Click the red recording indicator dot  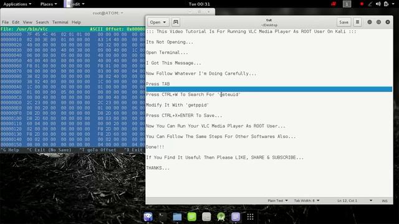click(x=362, y=4)
